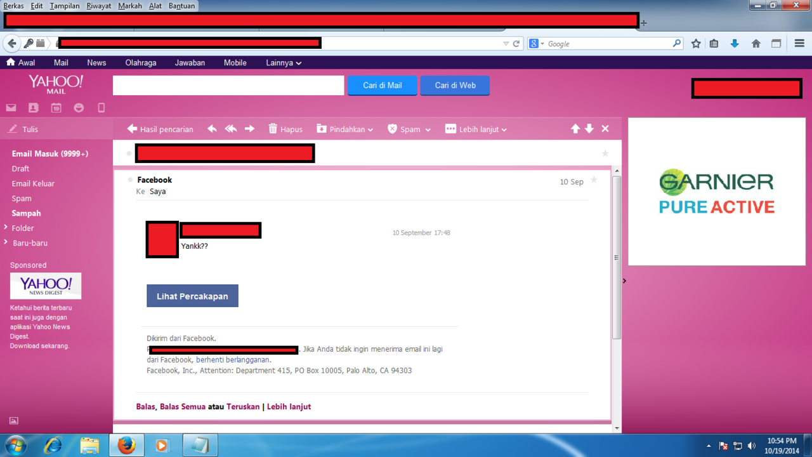Image resolution: width=812 pixels, height=457 pixels.
Task: Click the Cari di Mail button
Action: coord(383,85)
